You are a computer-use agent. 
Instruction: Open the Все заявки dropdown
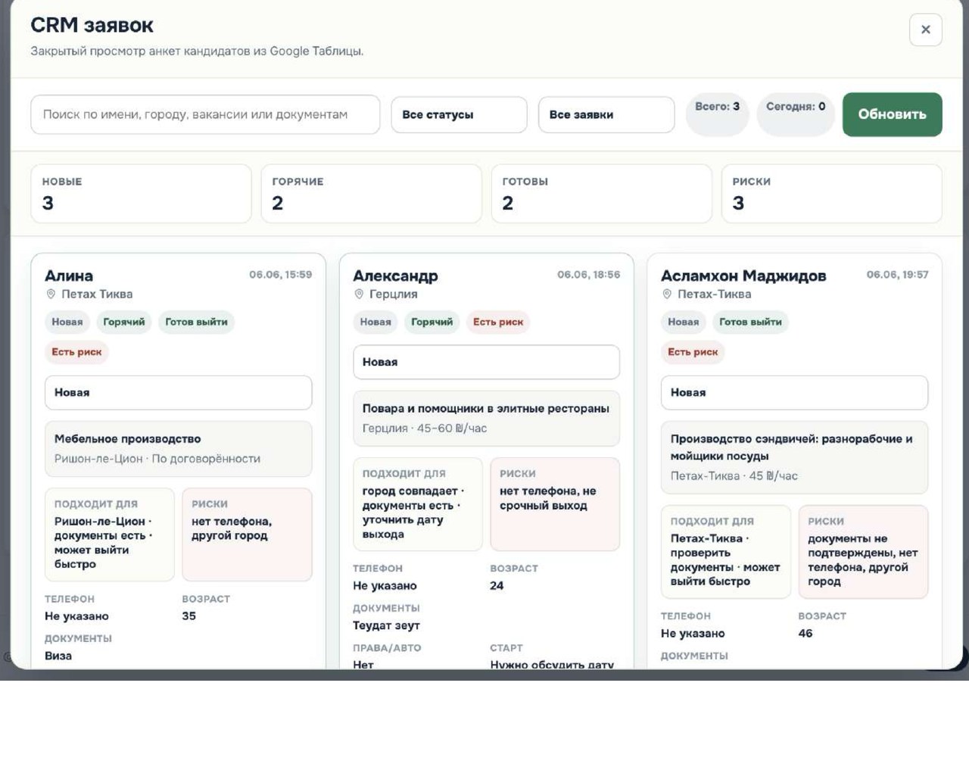point(606,115)
